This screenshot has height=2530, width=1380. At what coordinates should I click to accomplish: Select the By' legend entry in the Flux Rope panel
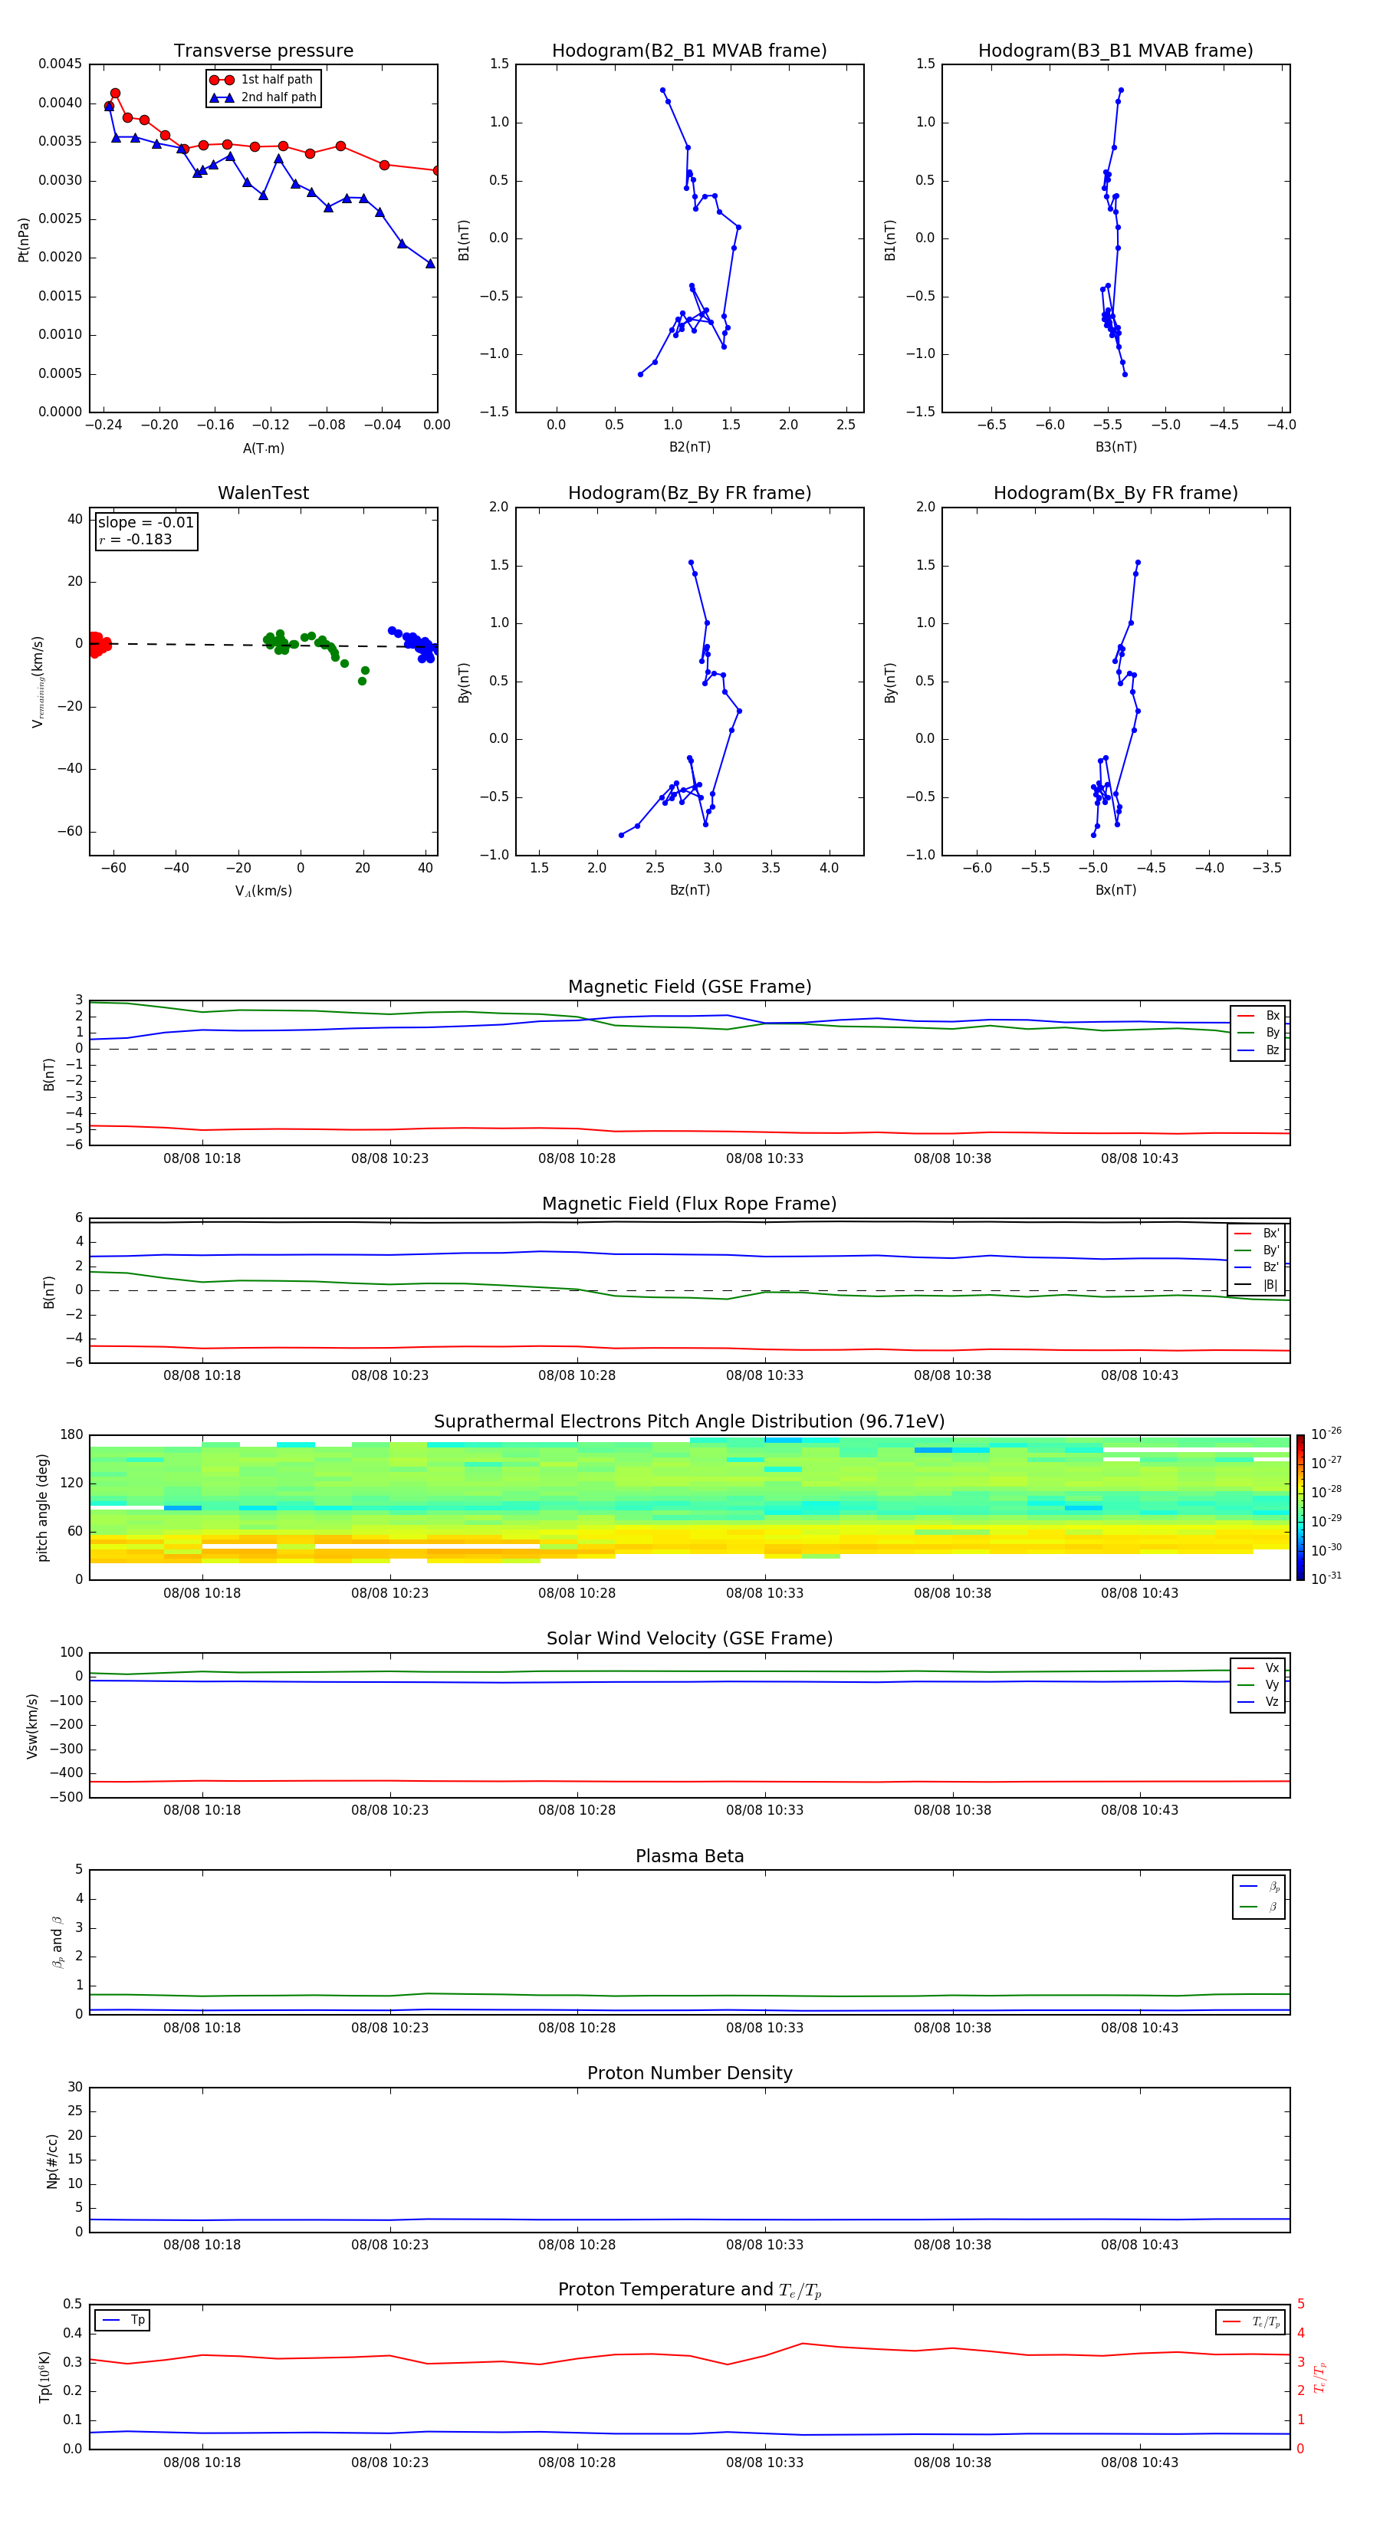[1257, 1250]
